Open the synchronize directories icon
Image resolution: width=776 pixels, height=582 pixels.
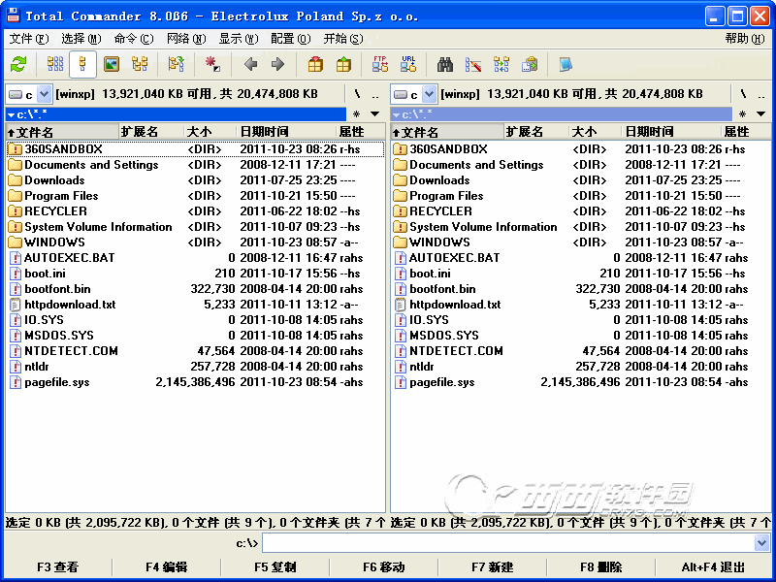(x=501, y=64)
